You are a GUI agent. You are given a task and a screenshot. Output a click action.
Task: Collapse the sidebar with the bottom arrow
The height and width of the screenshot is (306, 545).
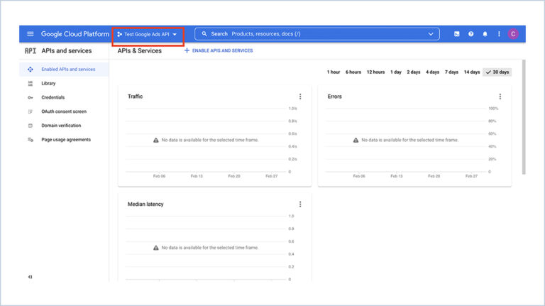coord(31,277)
